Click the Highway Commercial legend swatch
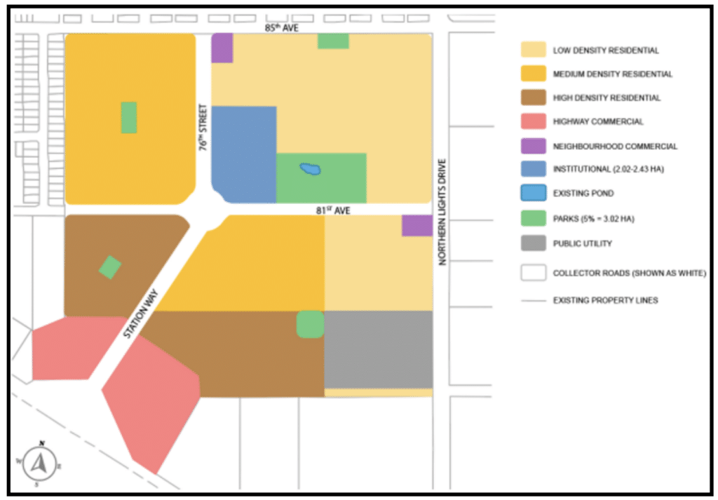The image size is (718, 500). 532,122
